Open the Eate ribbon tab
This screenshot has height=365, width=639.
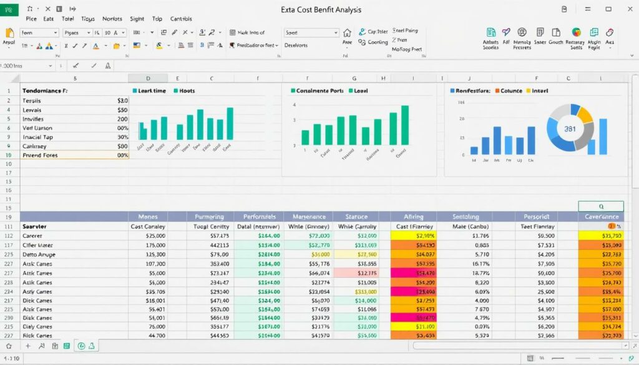(49, 19)
